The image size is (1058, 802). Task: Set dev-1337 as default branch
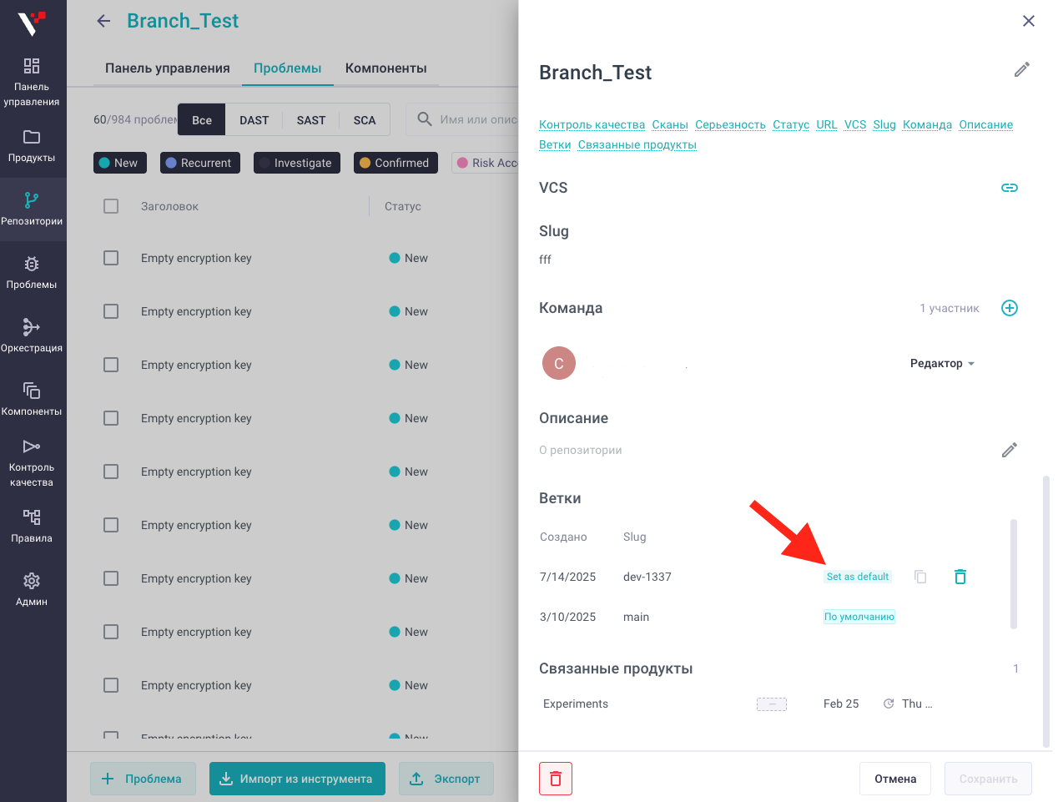(858, 577)
